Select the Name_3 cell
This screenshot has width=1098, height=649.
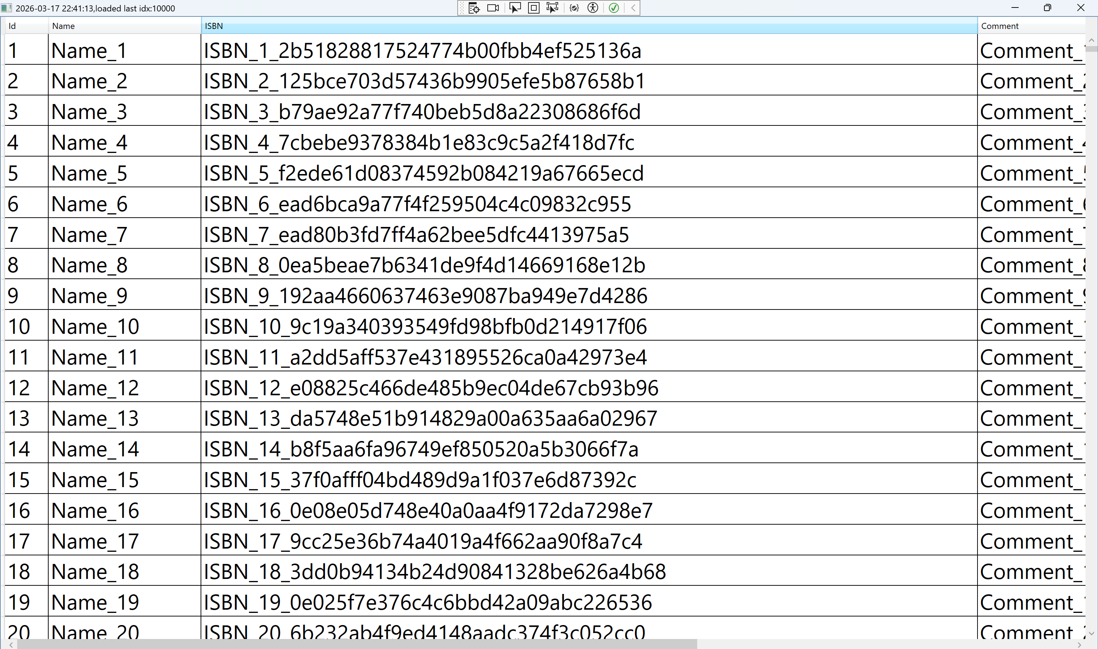coord(125,111)
